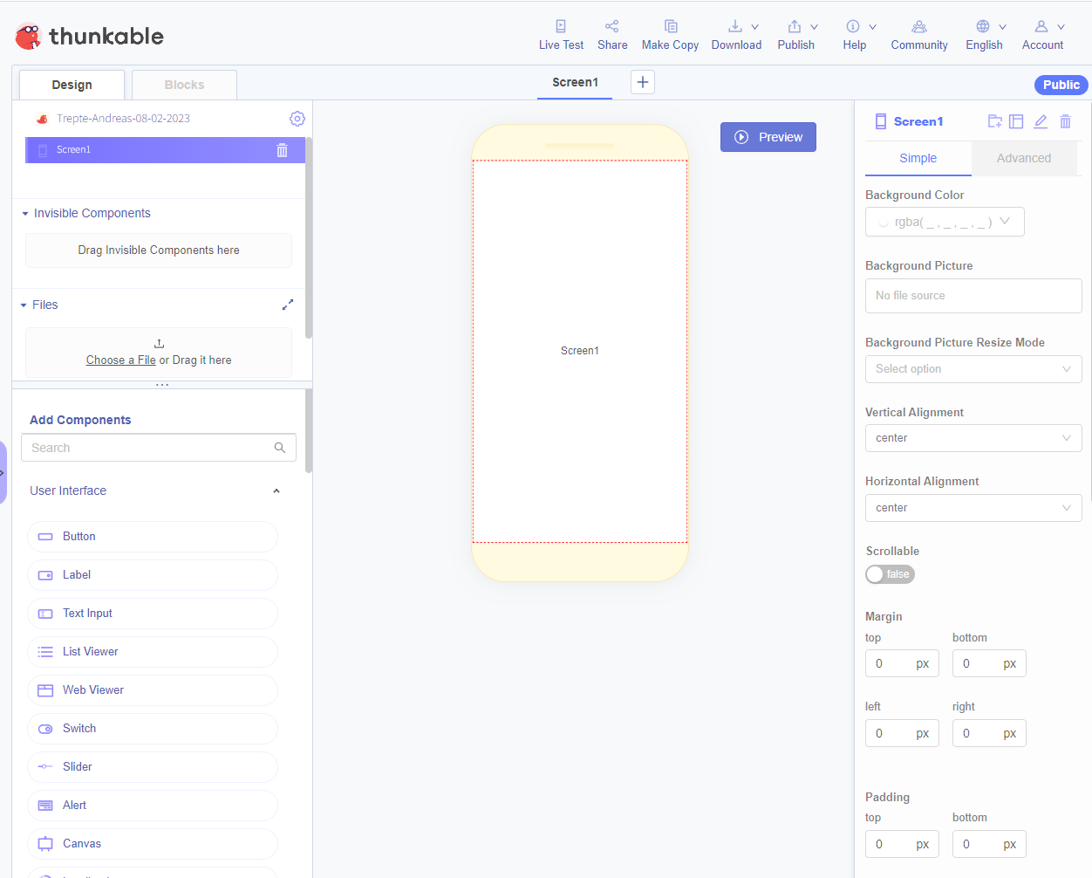Image resolution: width=1092 pixels, height=878 pixels.
Task: Select Screen1 in the component tree
Action: [x=165, y=150]
